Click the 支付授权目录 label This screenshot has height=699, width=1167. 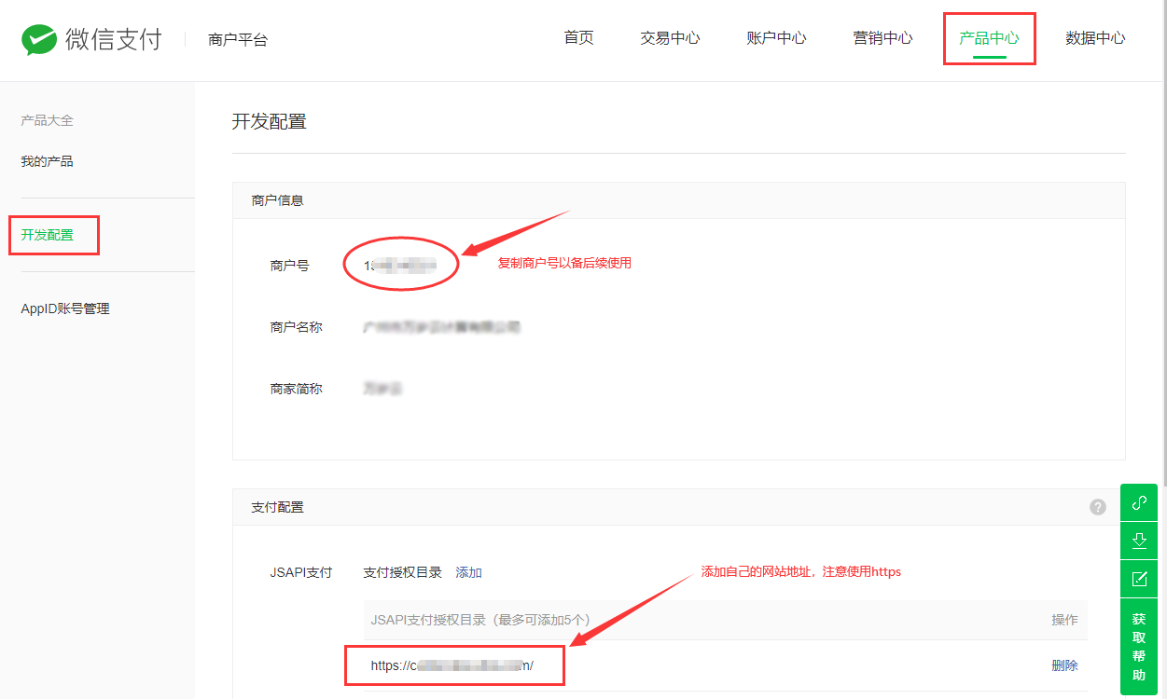[x=402, y=572]
